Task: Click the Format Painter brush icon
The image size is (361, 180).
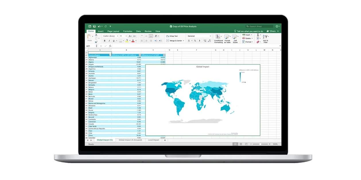Action: (x=96, y=42)
